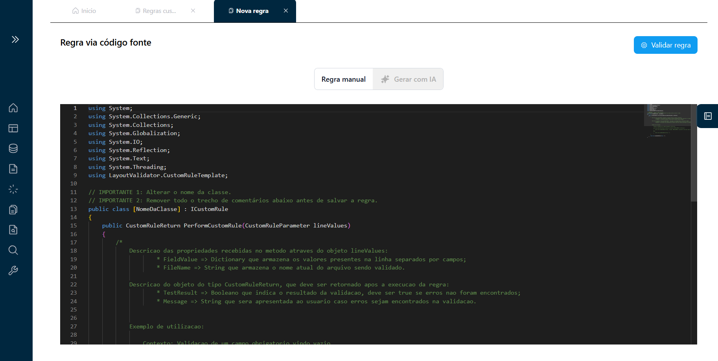The image size is (718, 361).
Task: Open the wrench tools icon in sidebar
Action: point(13,270)
